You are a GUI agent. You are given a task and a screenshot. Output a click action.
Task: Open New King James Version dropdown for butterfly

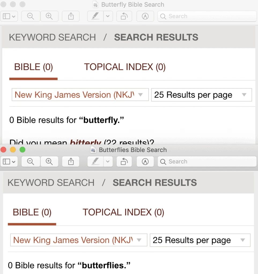pyautogui.click(x=80, y=95)
